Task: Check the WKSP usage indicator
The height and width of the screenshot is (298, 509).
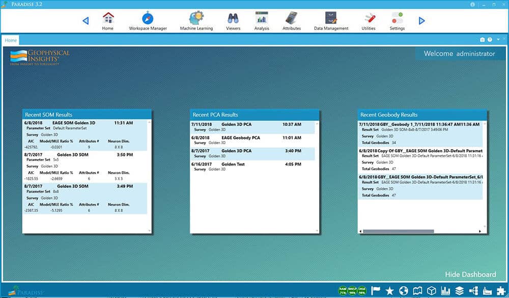Action: click(353, 290)
